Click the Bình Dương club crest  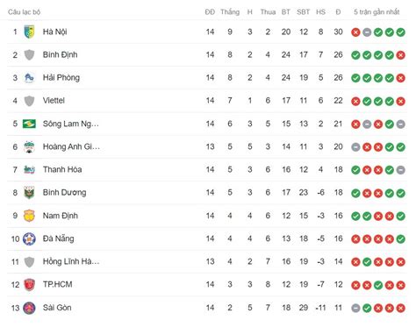coord(29,193)
